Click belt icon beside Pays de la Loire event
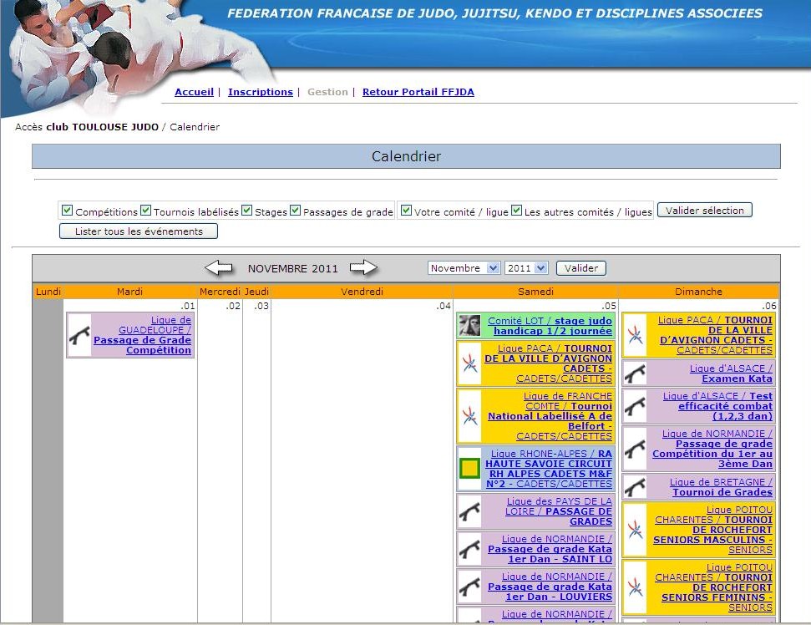This screenshot has height=625, width=811. (469, 511)
